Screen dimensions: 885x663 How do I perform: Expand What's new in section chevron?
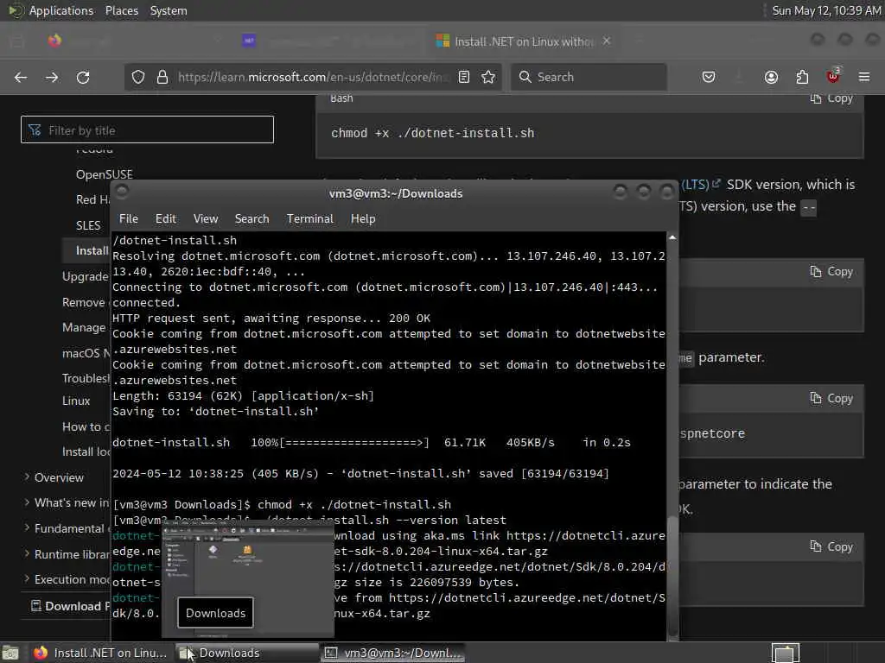point(27,502)
